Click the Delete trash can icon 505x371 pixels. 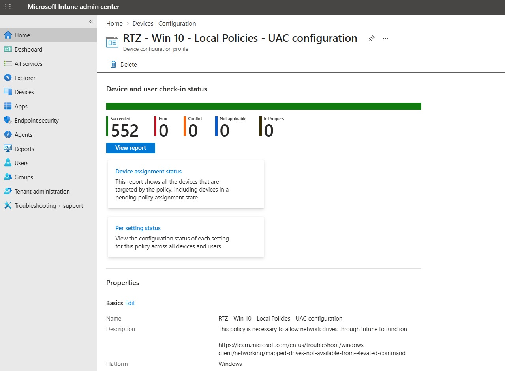tap(113, 64)
